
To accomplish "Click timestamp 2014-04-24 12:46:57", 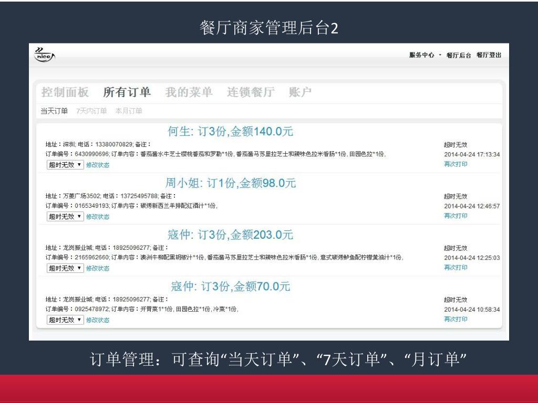I will point(472,206).
